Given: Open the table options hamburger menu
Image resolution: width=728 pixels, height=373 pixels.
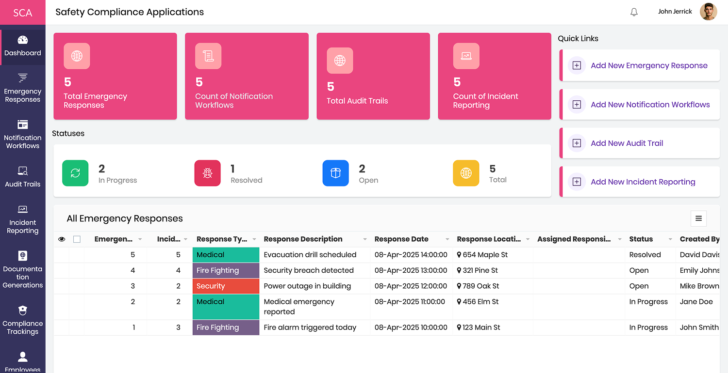Looking at the screenshot, I should [698, 218].
